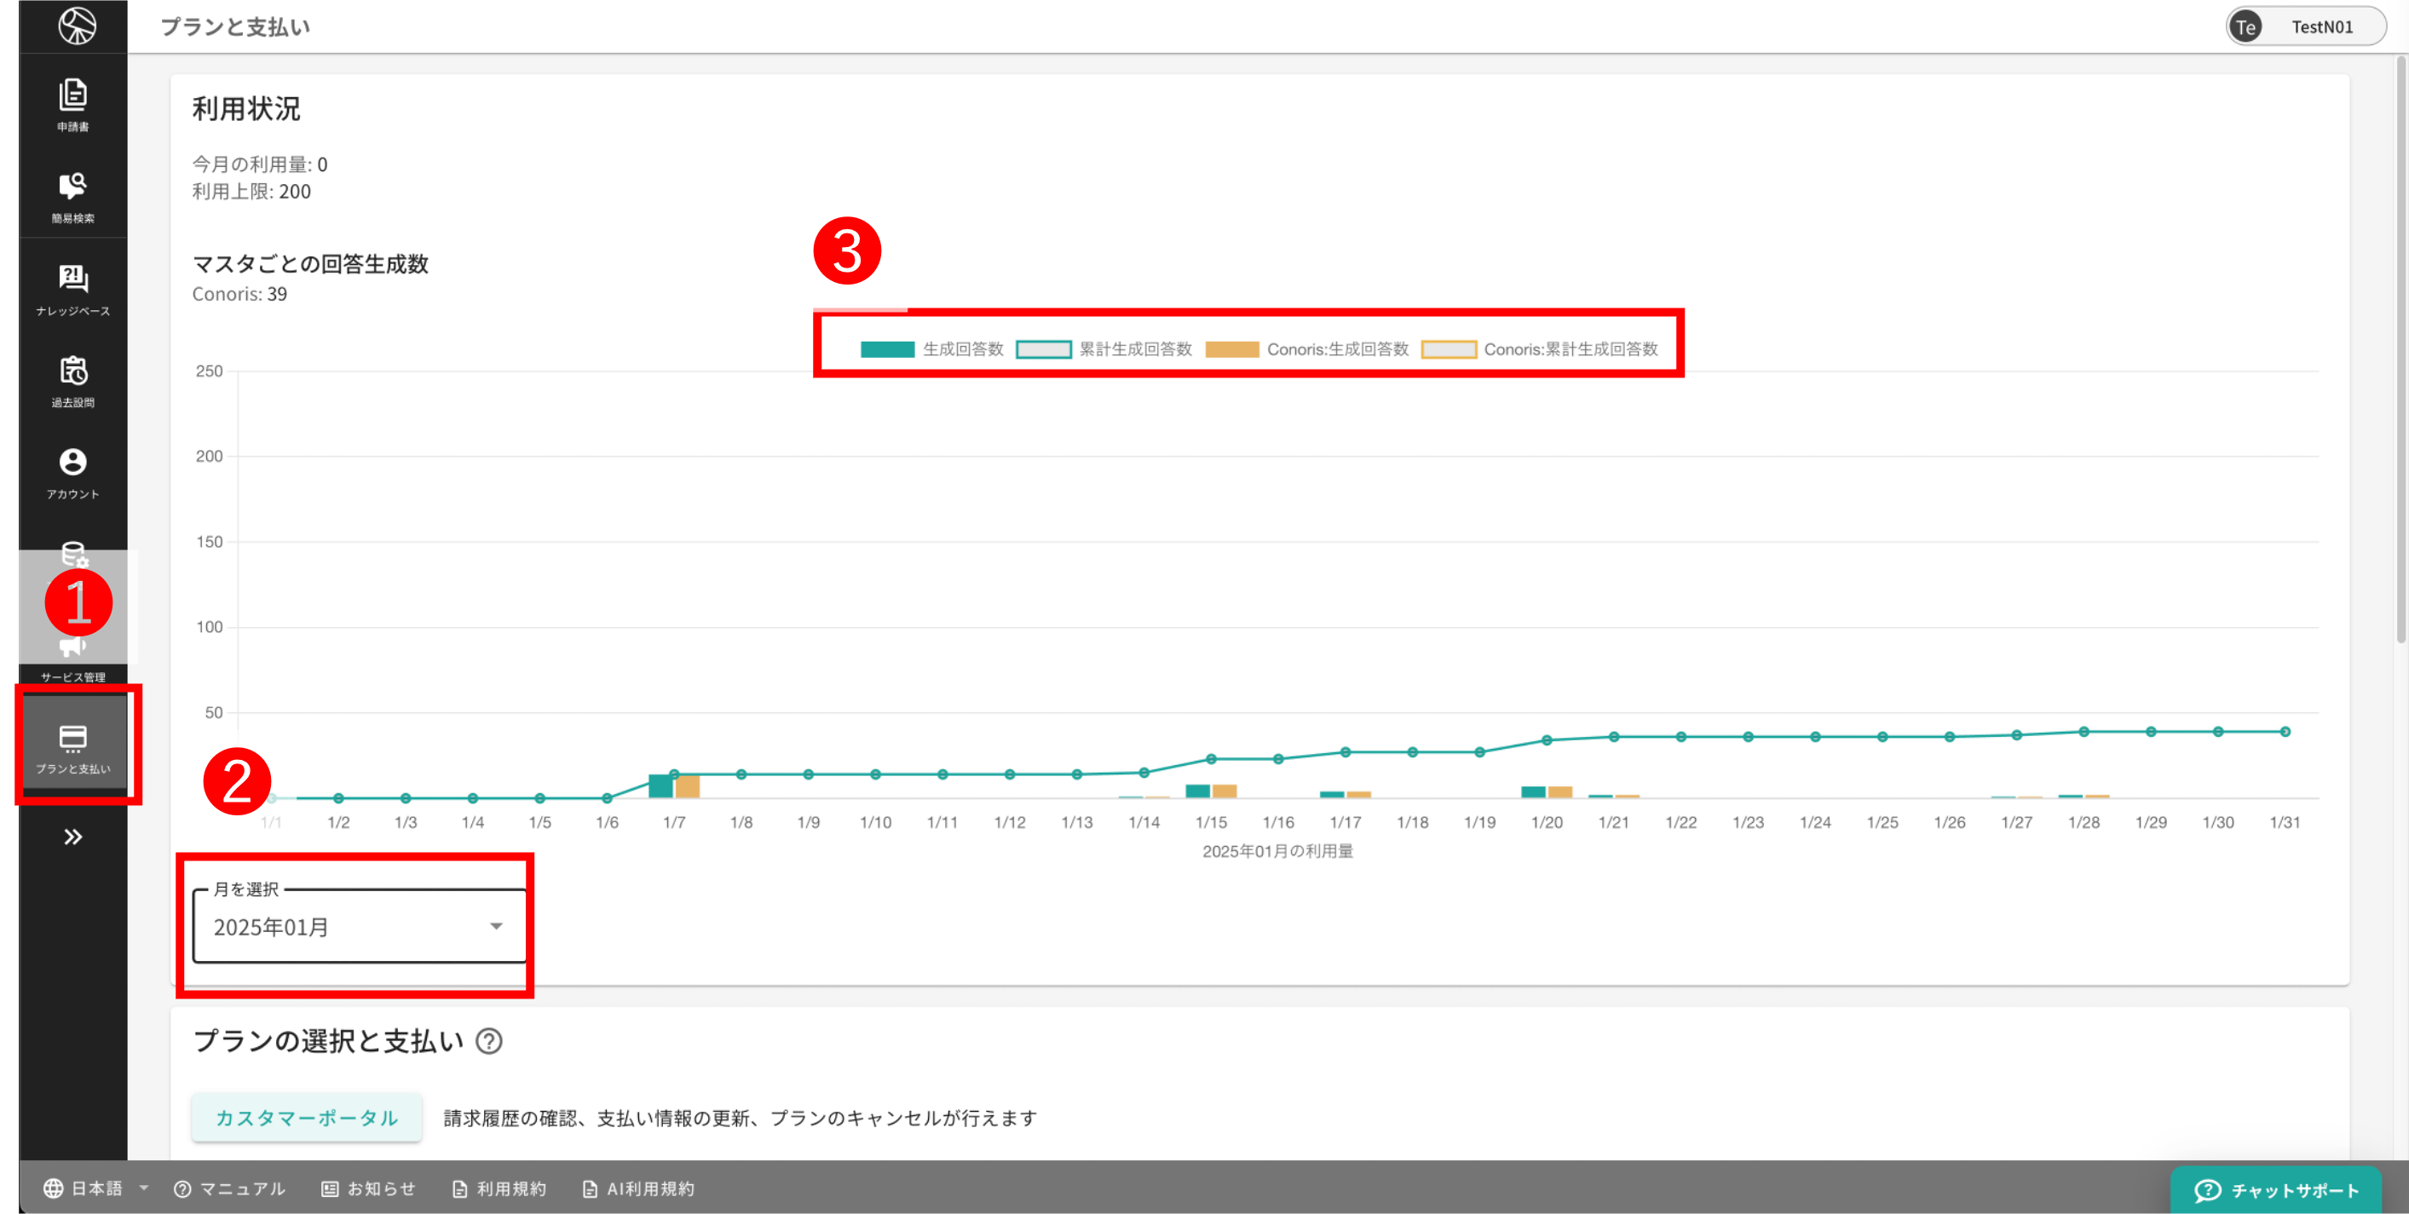Open the TestN01 user account chip
The image size is (2409, 1214).
click(2304, 26)
